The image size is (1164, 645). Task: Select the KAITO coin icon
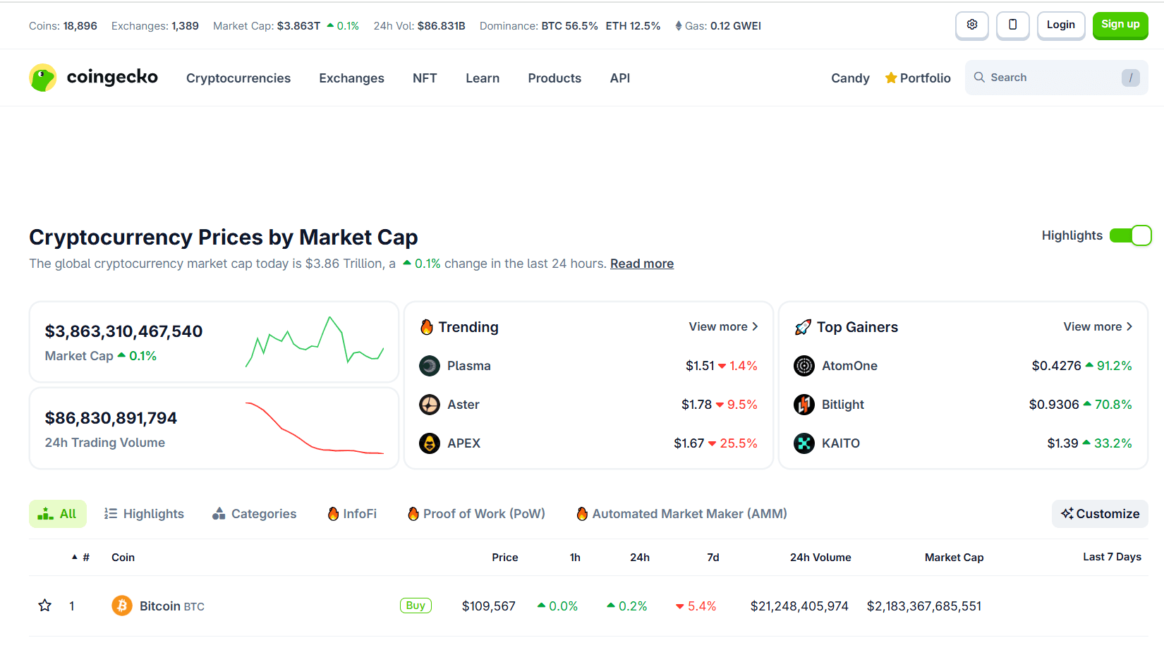tap(804, 443)
